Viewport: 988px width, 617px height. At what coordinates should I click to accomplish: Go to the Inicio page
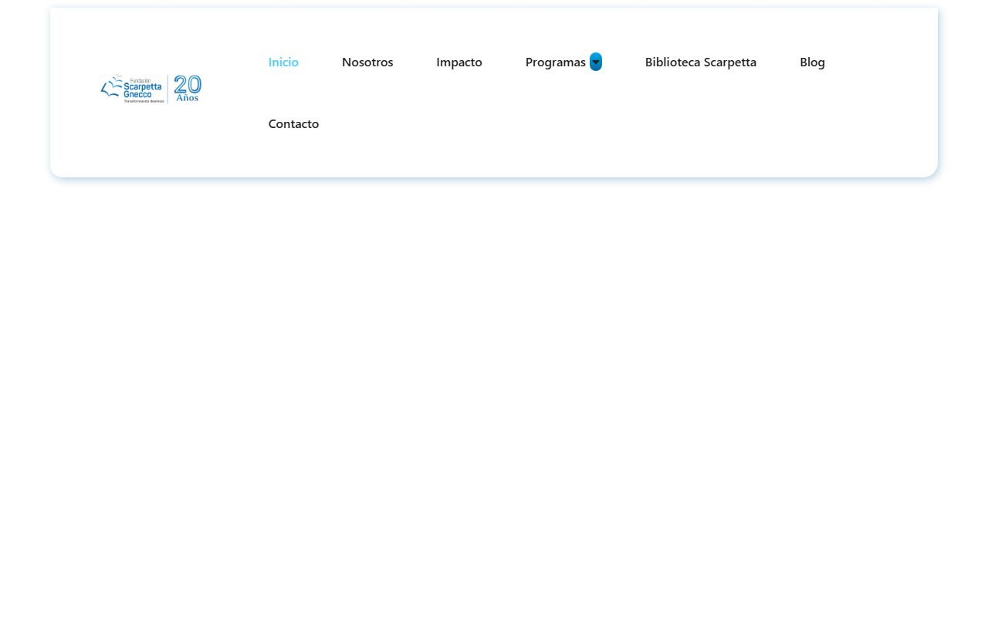tap(283, 62)
